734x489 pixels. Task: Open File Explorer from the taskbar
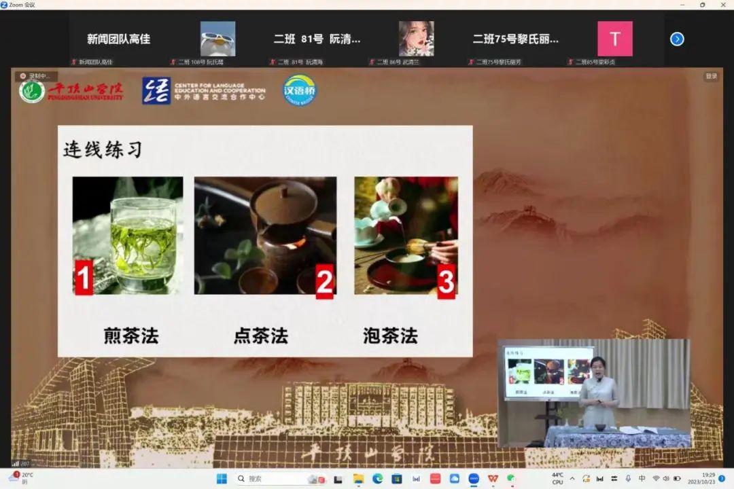[x=357, y=479]
